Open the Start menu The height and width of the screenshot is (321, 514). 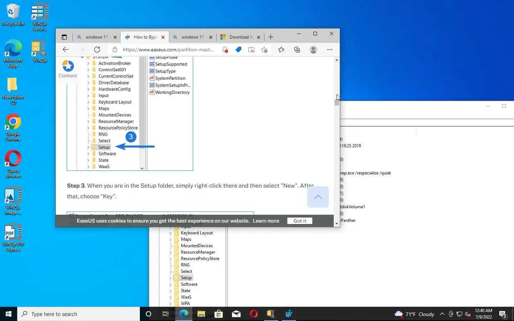(x=9, y=314)
